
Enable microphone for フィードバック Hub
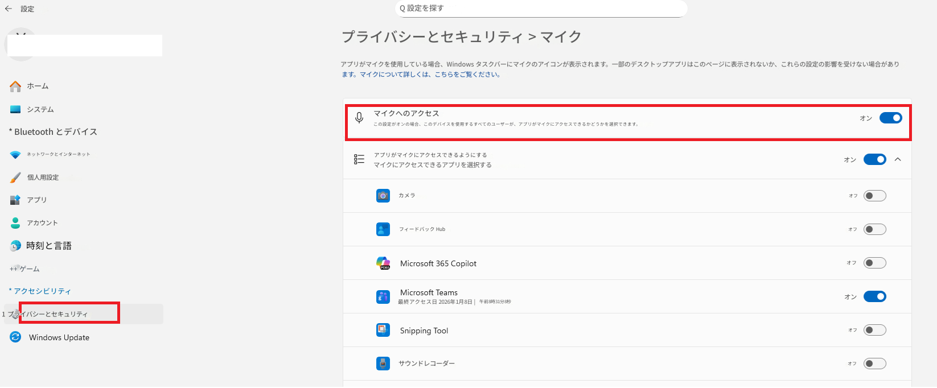[x=875, y=229]
